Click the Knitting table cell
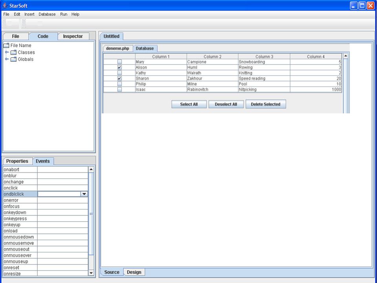This screenshot has width=377, height=283. coord(264,73)
